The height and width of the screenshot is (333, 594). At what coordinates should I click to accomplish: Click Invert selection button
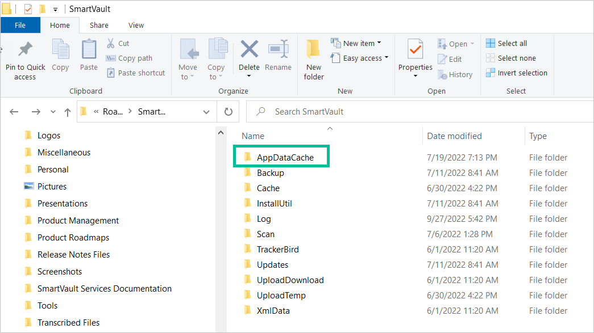pos(517,73)
